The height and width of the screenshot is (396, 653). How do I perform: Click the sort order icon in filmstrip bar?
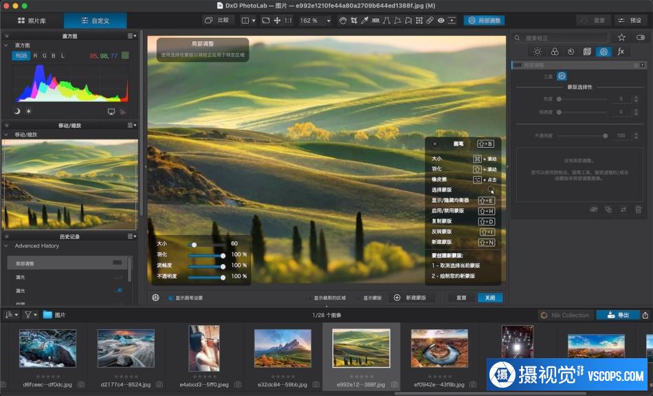[11, 315]
